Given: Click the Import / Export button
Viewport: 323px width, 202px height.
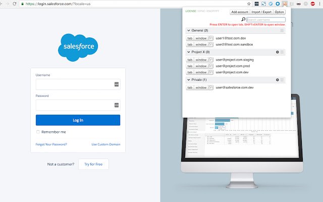Looking at the screenshot, I should click(261, 12).
